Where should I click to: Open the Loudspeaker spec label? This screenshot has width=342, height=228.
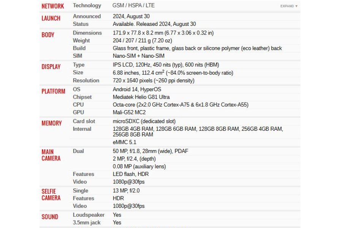(x=89, y=215)
